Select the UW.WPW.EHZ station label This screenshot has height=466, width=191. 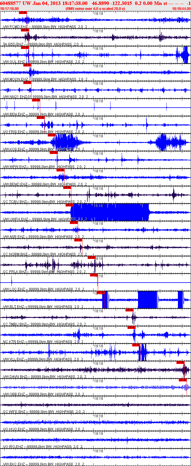44,167
